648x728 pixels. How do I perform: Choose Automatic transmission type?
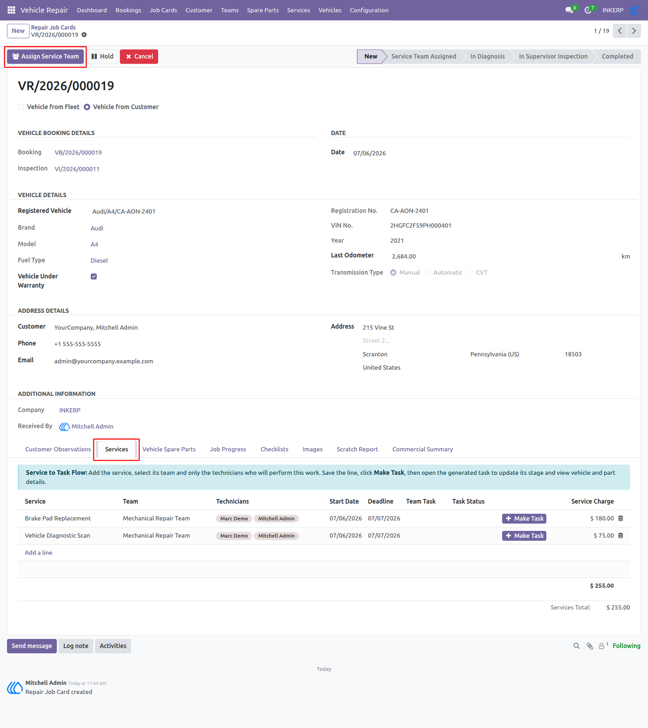(427, 273)
